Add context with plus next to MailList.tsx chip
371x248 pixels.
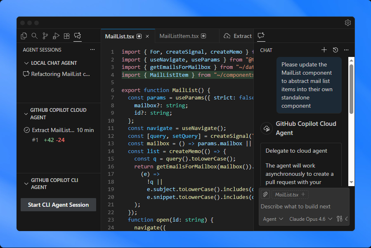point(303,194)
